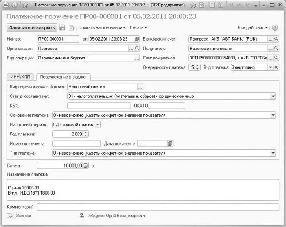Open calendar picker for the document date
This screenshot has width=286, height=227.
pos(137,39)
